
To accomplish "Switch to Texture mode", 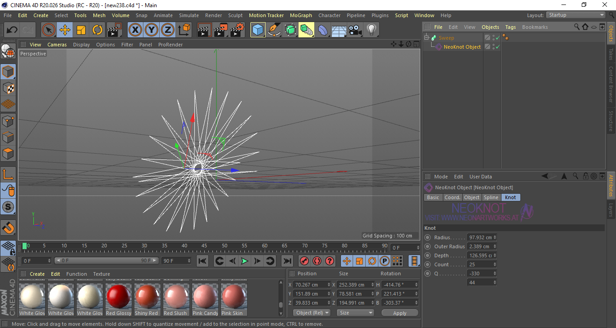I will click(8, 88).
